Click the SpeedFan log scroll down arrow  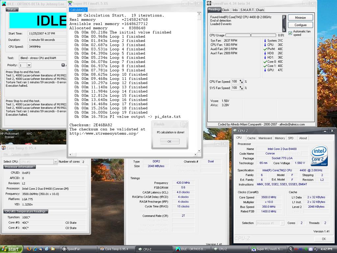click(x=284, y=30)
